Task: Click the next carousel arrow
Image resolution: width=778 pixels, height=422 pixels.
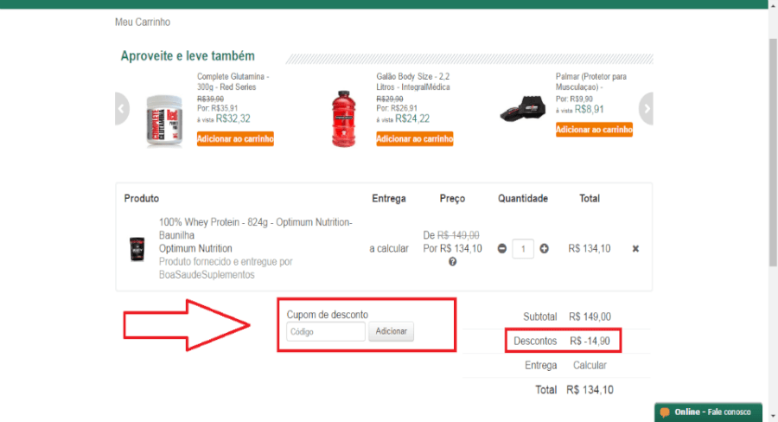Action: point(646,108)
